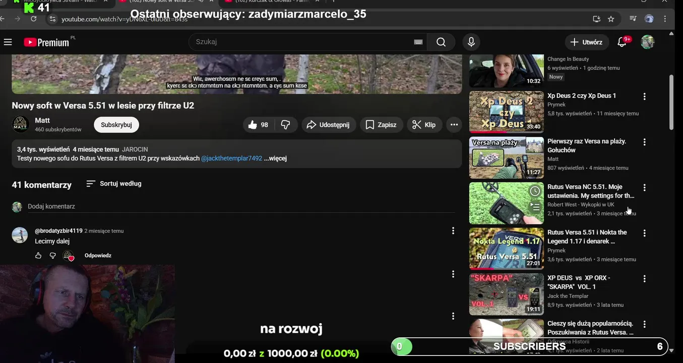Open browser profile avatar in toolbar

click(x=649, y=19)
